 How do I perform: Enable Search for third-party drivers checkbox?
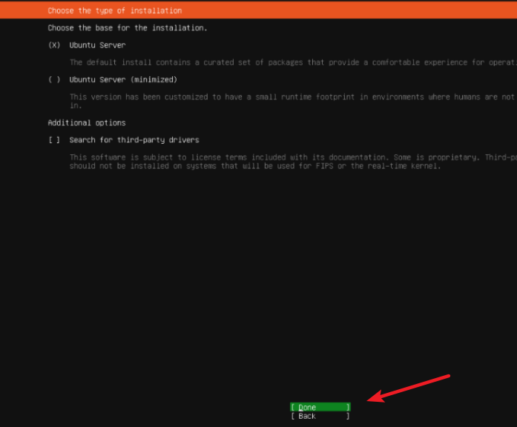[54, 140]
